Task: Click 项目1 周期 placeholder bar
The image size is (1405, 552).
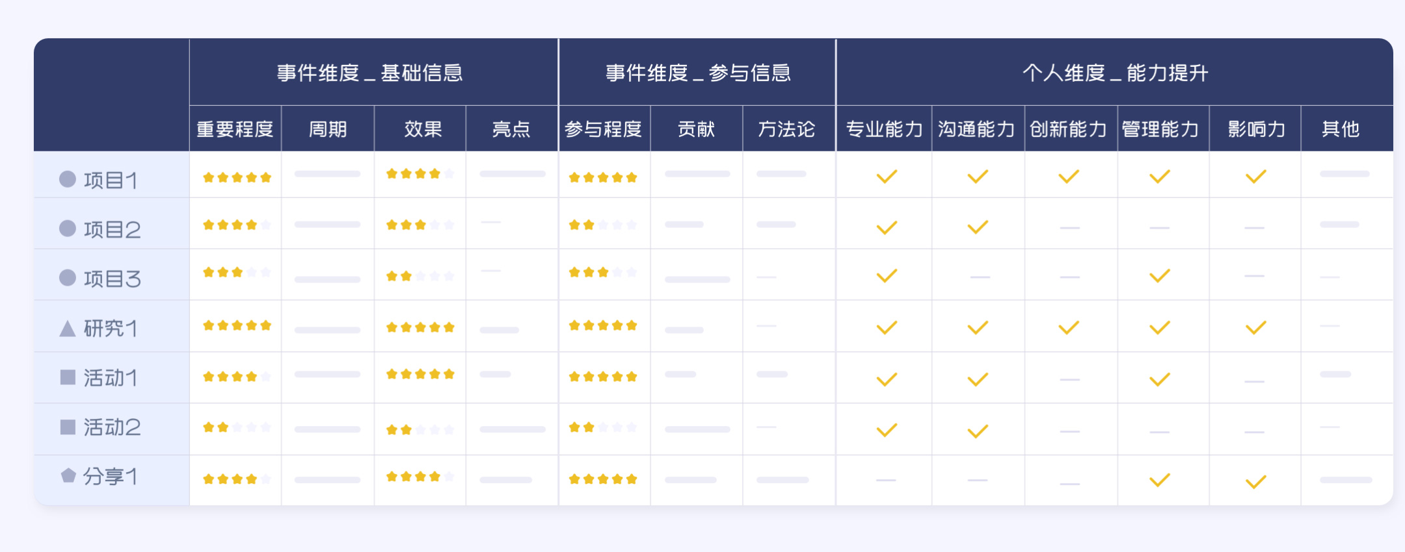Action: [x=327, y=174]
